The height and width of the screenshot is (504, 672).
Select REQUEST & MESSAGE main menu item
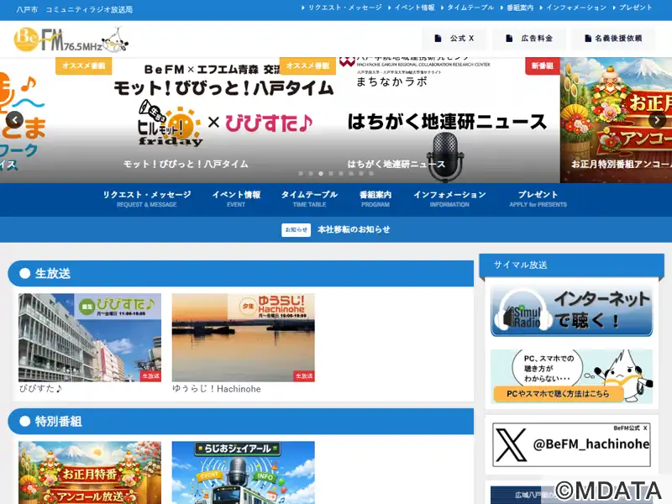146,199
